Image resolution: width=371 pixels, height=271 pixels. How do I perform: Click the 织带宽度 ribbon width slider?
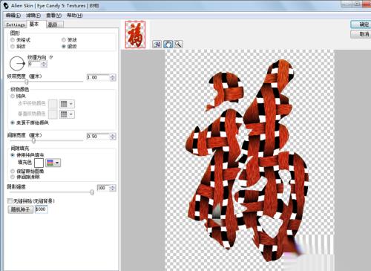pyautogui.click(x=26, y=82)
